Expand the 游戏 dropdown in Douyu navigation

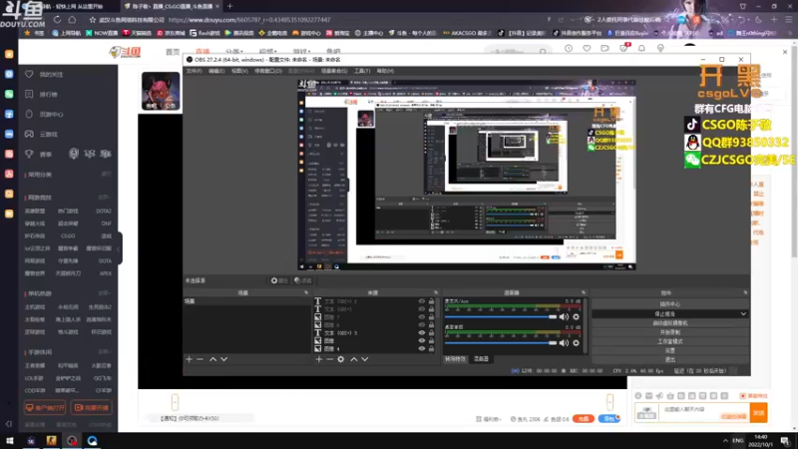coord(301,52)
